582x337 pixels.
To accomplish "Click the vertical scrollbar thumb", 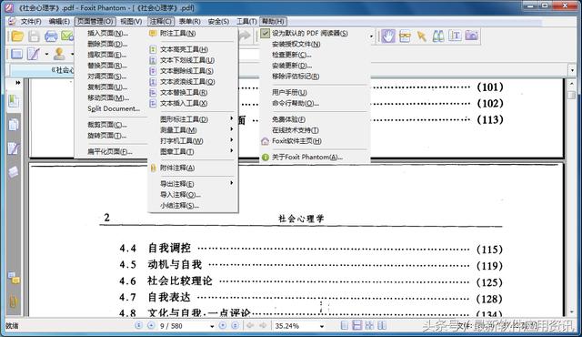I will 572,95.
